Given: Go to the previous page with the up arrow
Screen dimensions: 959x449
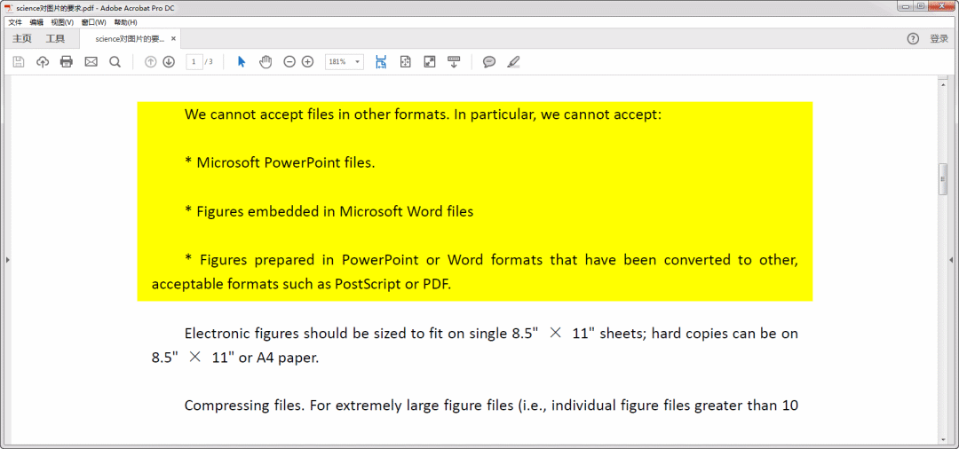Looking at the screenshot, I should [150, 62].
